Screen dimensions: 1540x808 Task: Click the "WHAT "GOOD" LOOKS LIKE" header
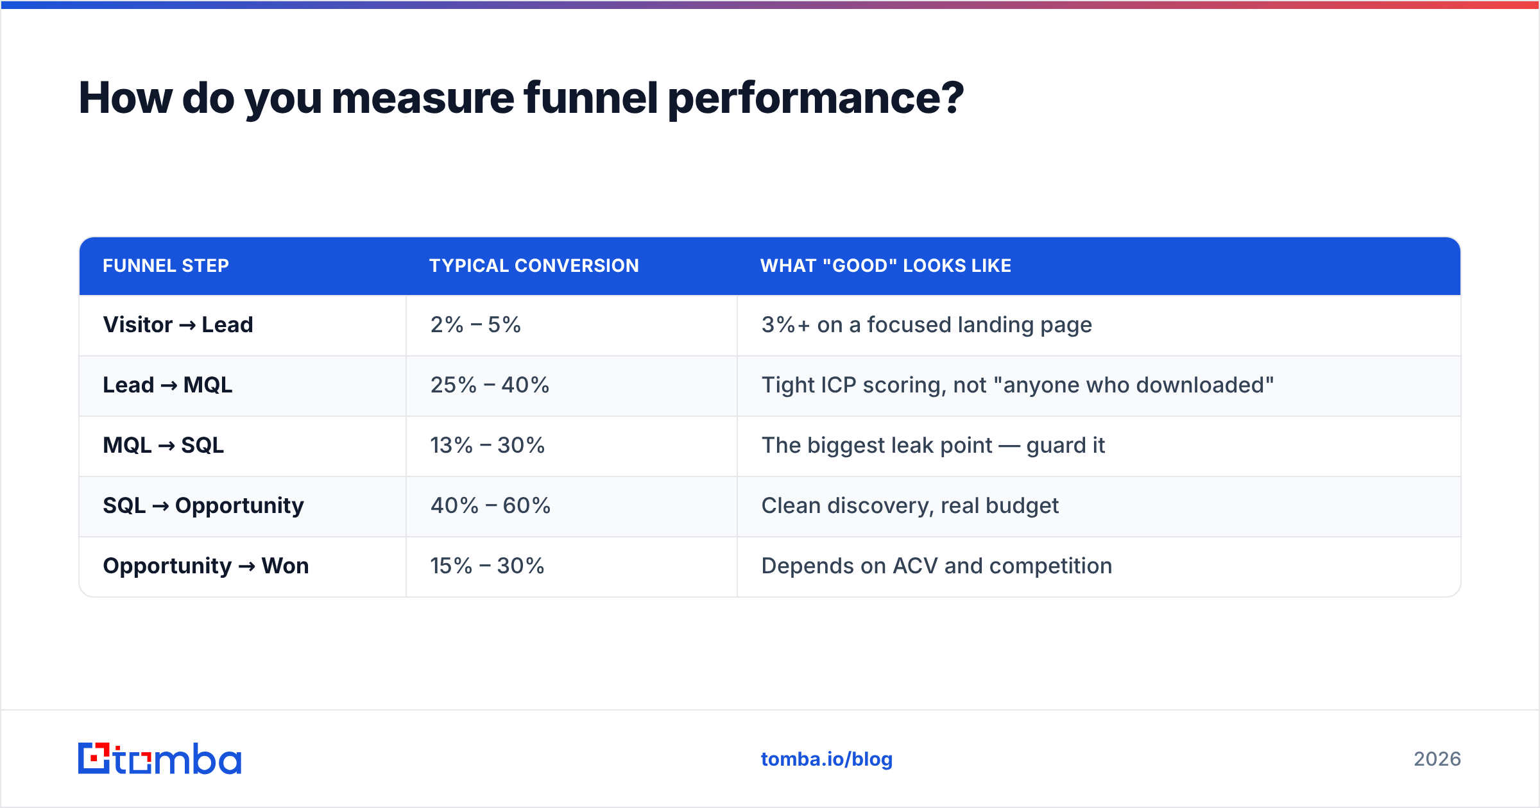(x=886, y=266)
